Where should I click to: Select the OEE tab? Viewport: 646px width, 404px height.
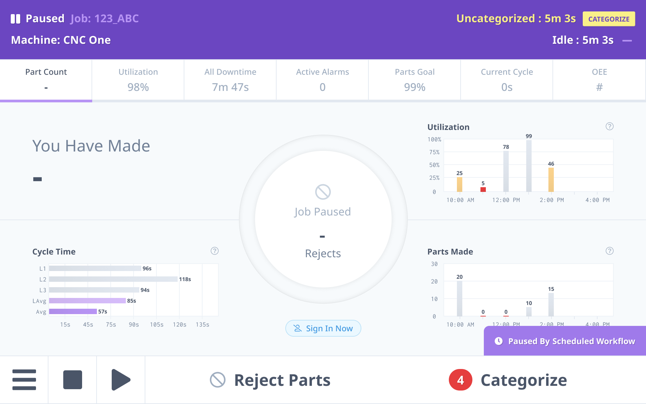pyautogui.click(x=599, y=80)
